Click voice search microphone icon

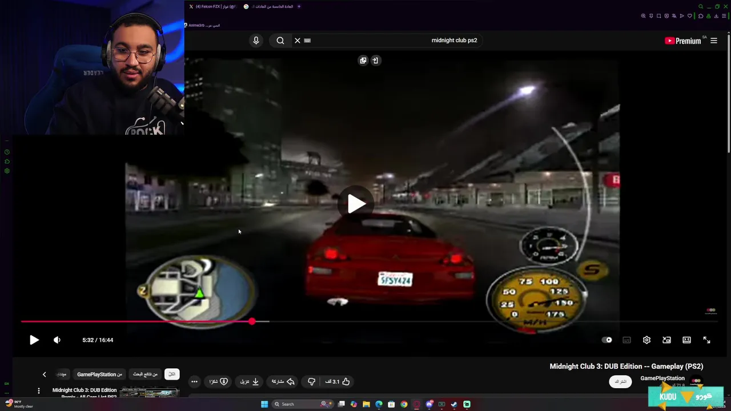point(256,41)
